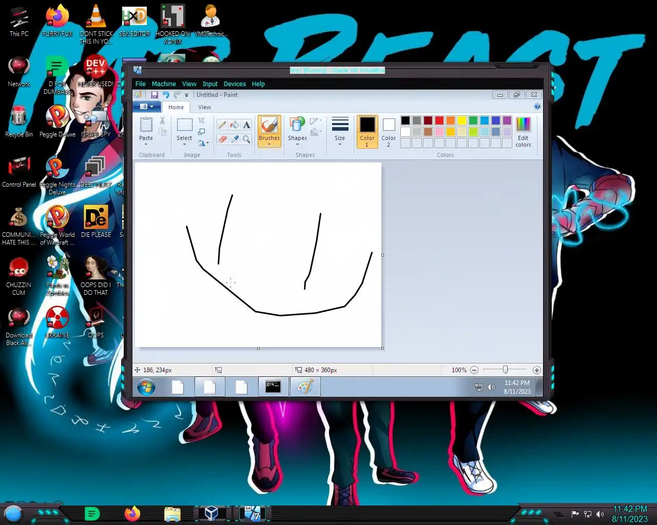Click the Cut scissors icon
This screenshot has height=525, width=657.
(162, 120)
